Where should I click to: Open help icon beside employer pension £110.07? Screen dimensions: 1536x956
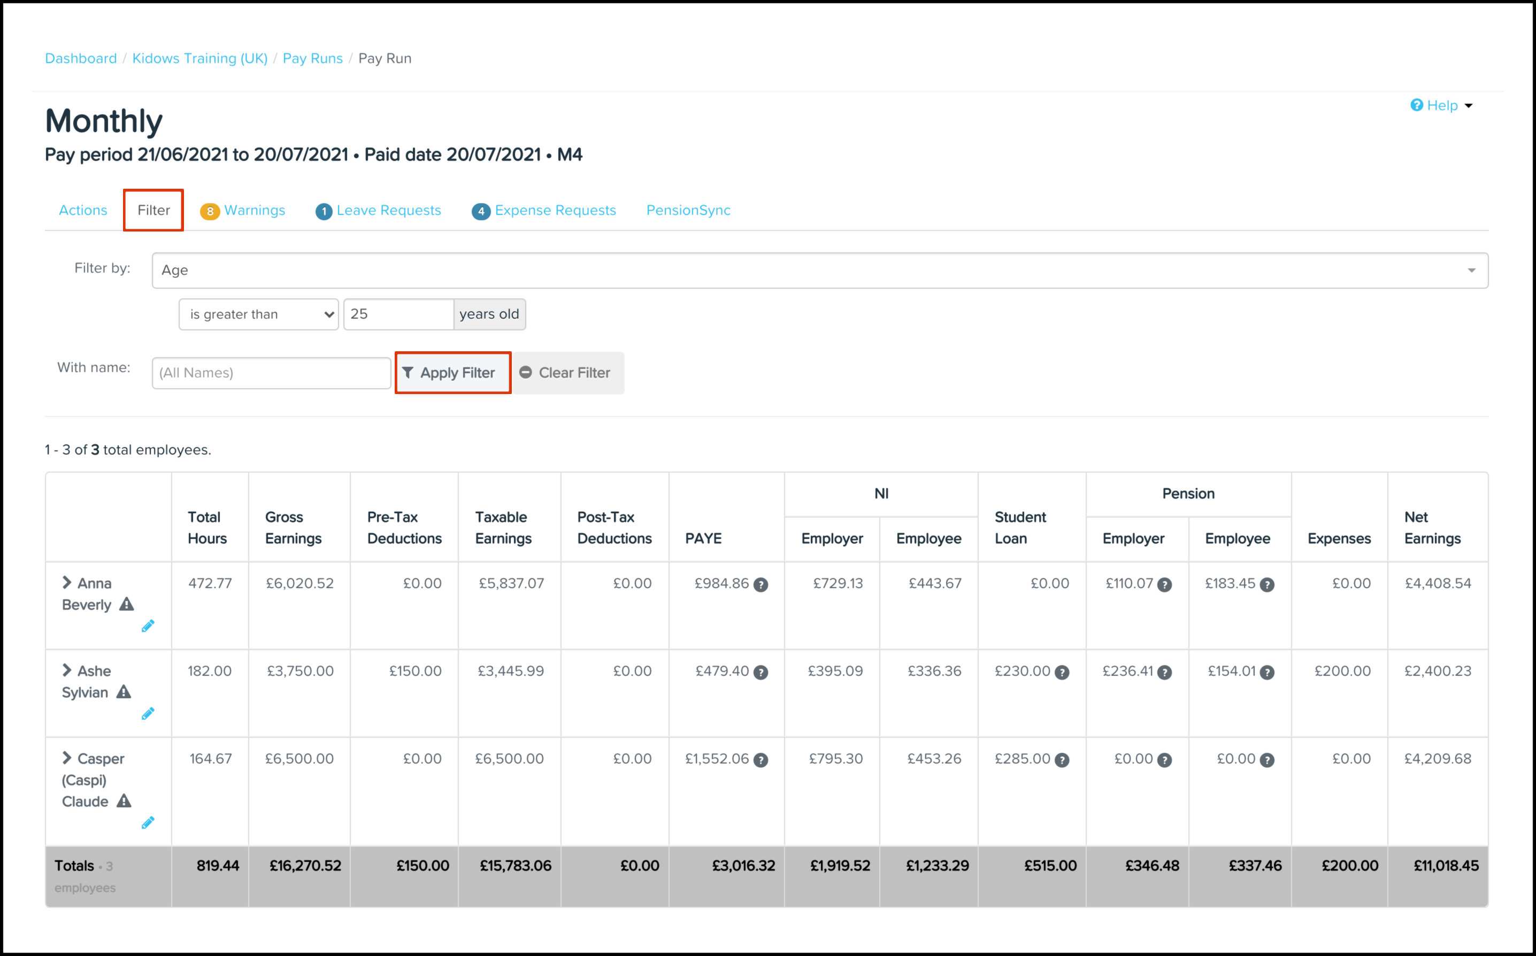point(1165,585)
